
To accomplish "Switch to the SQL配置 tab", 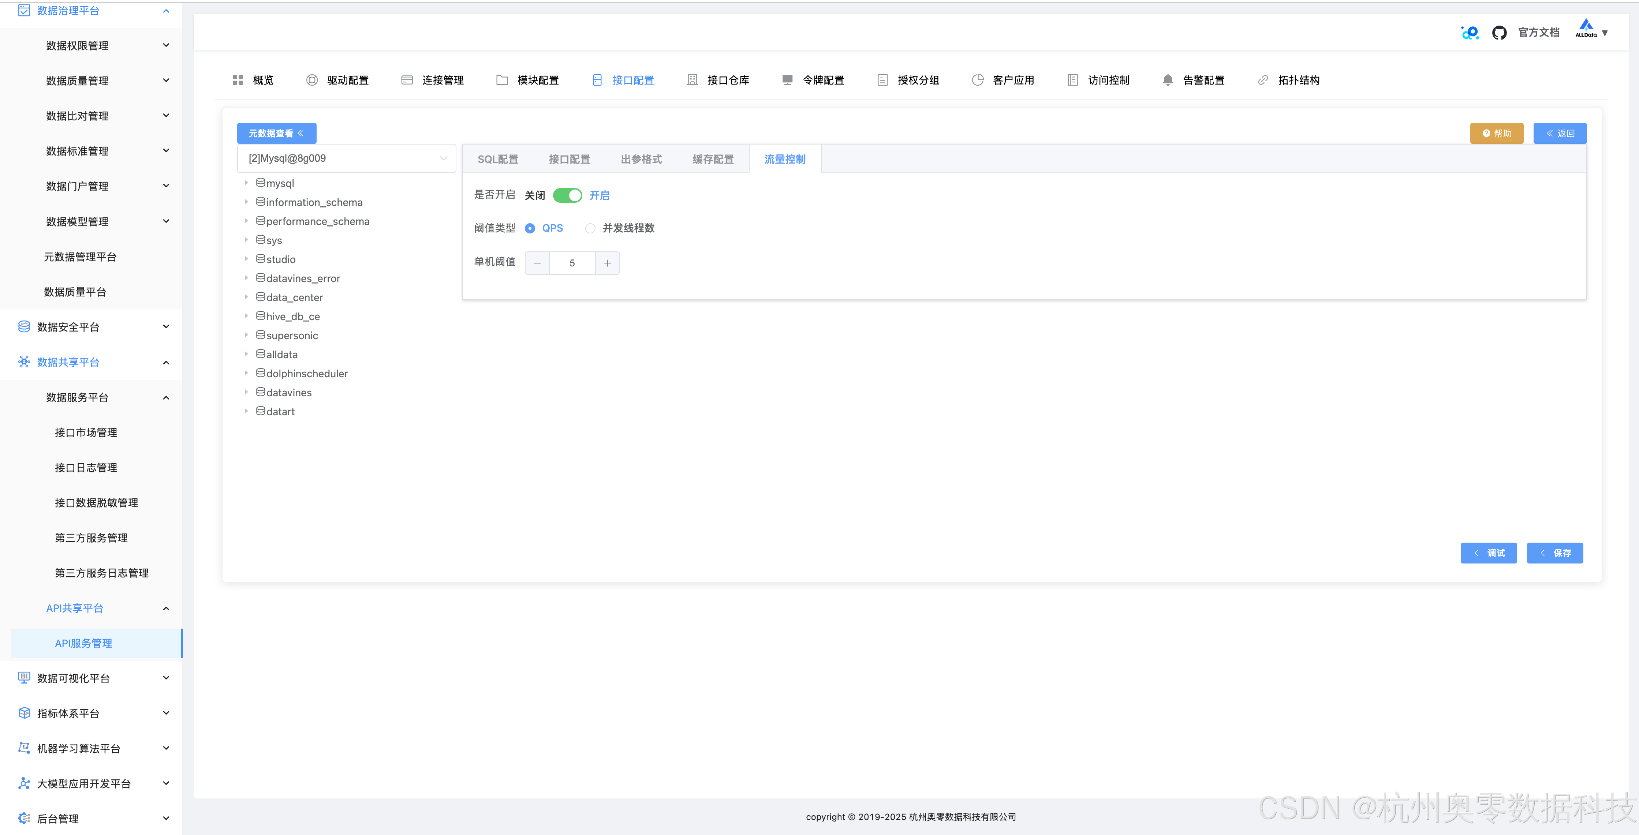I will point(498,159).
